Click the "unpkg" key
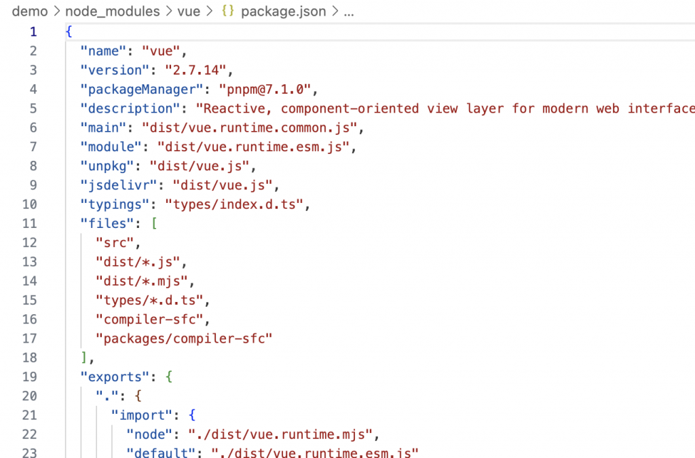Image resolution: width=695 pixels, height=458 pixels. coord(108,166)
